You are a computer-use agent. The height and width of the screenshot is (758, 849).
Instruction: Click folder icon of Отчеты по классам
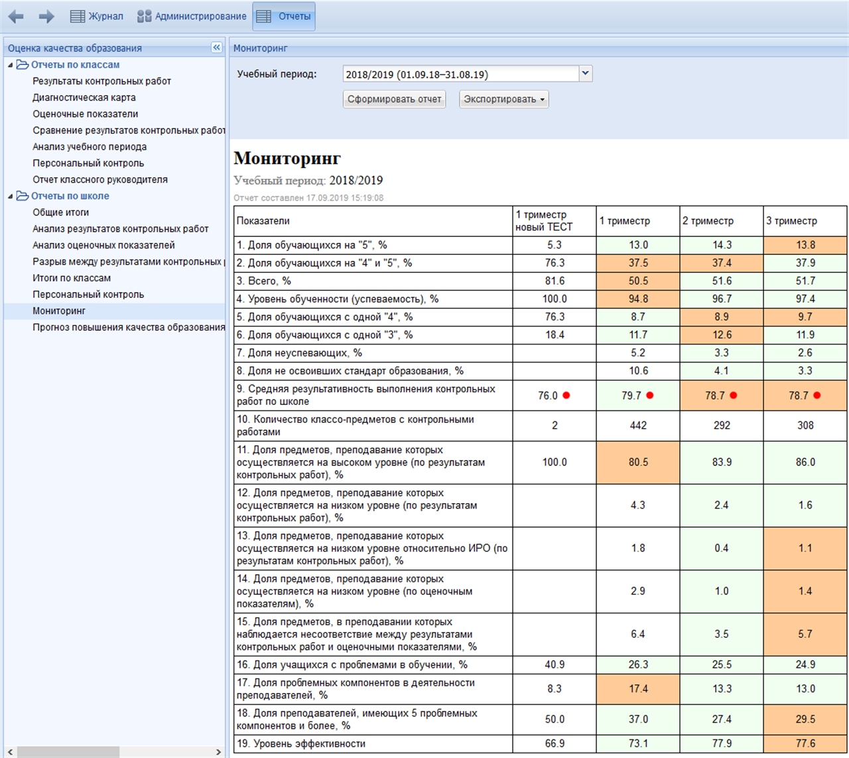pyautogui.click(x=23, y=64)
